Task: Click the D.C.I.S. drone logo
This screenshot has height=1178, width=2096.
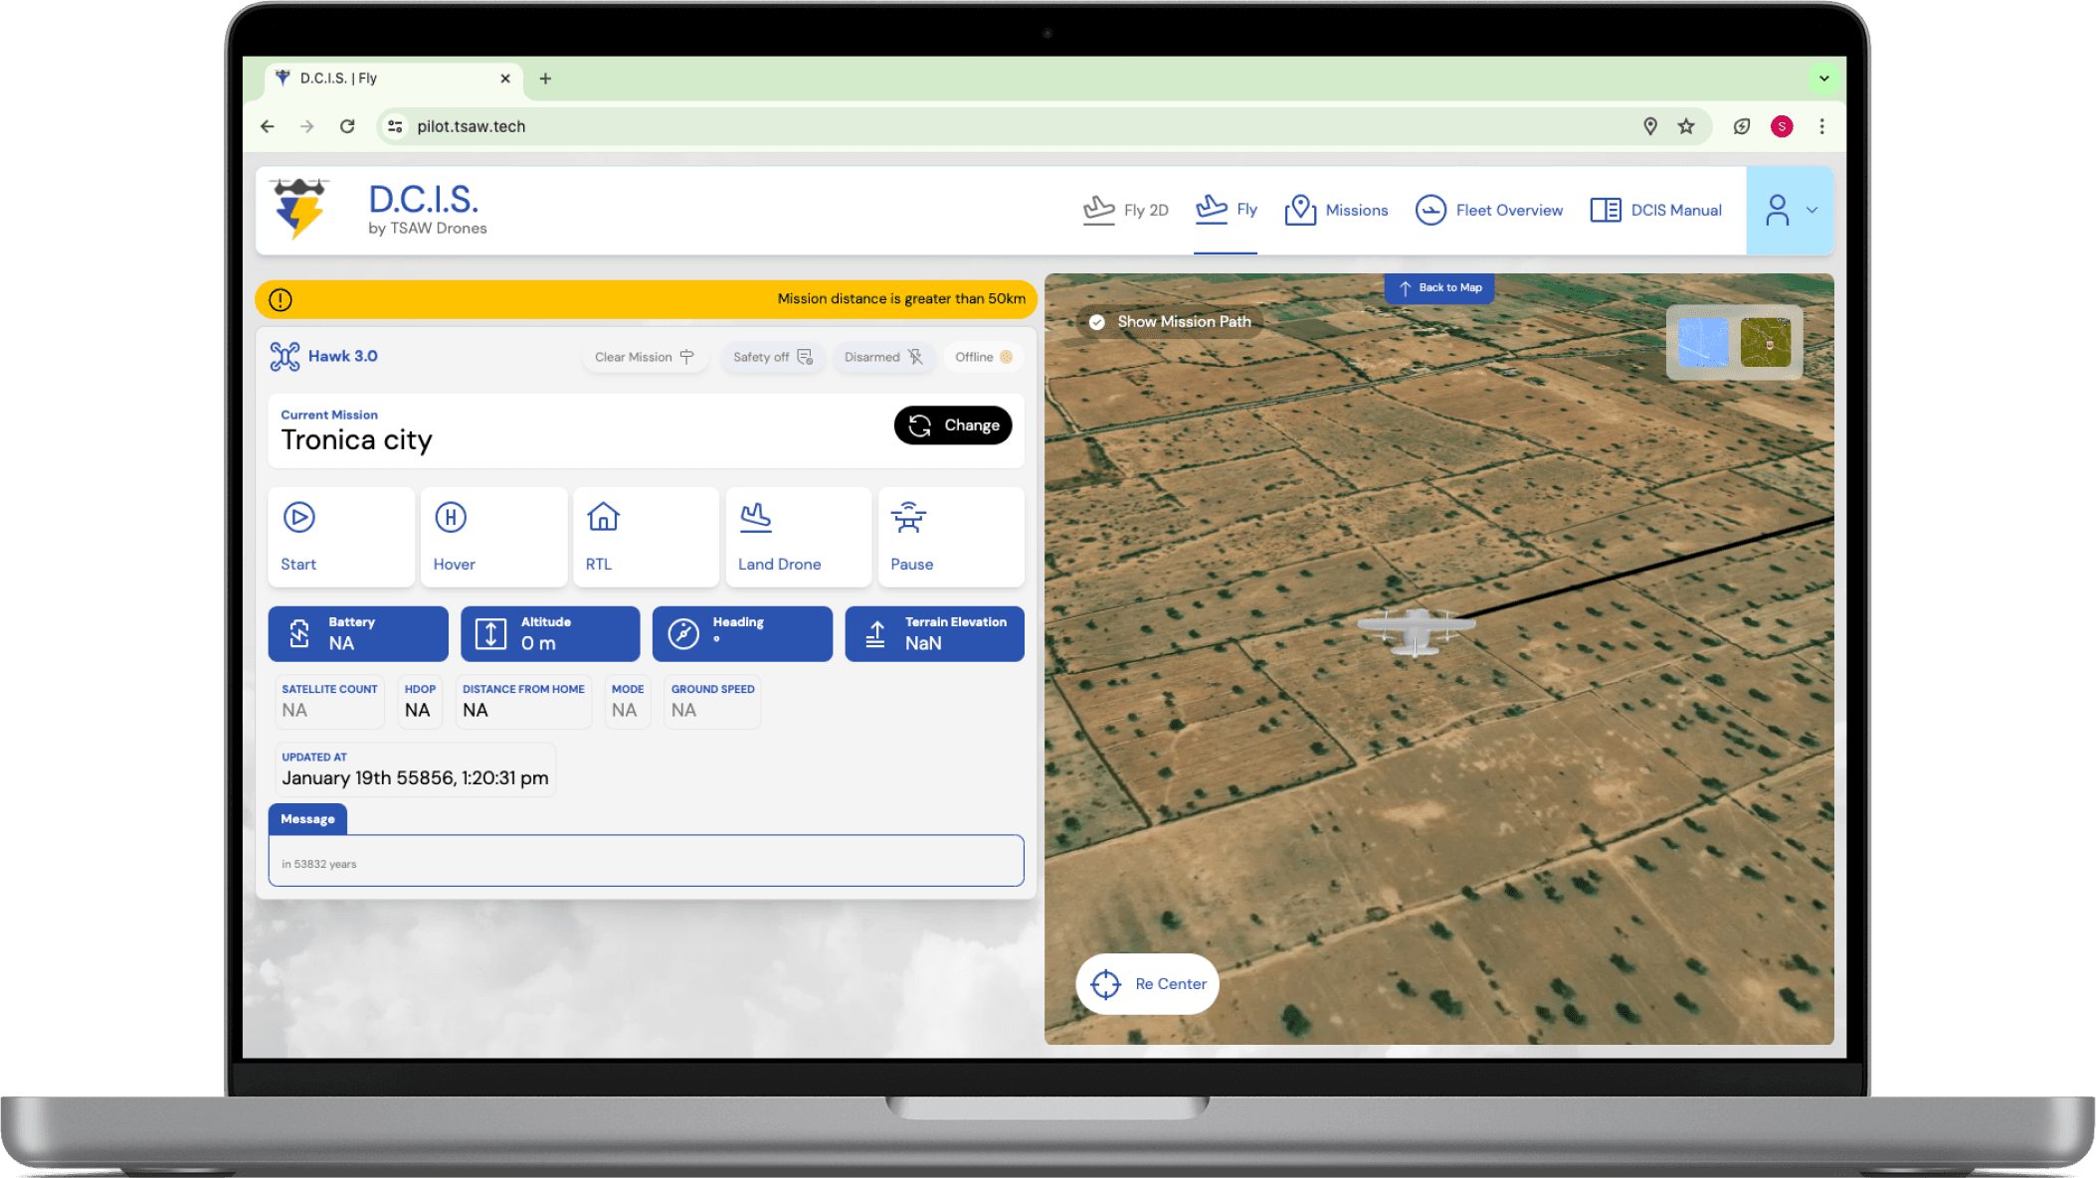Action: point(299,209)
